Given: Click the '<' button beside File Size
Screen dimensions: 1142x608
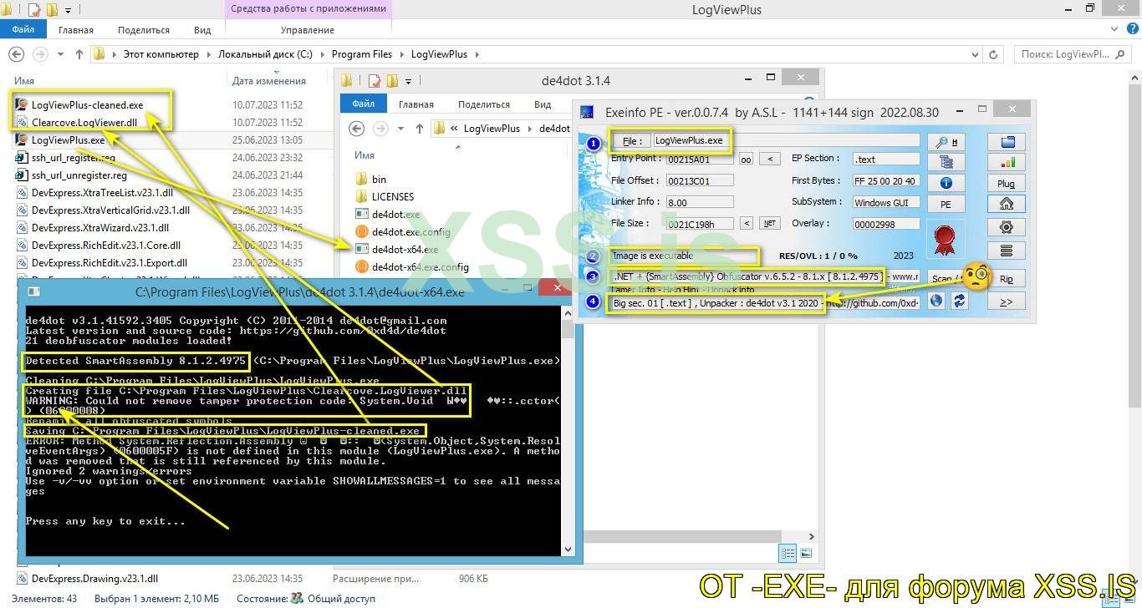Looking at the screenshot, I should [x=747, y=223].
